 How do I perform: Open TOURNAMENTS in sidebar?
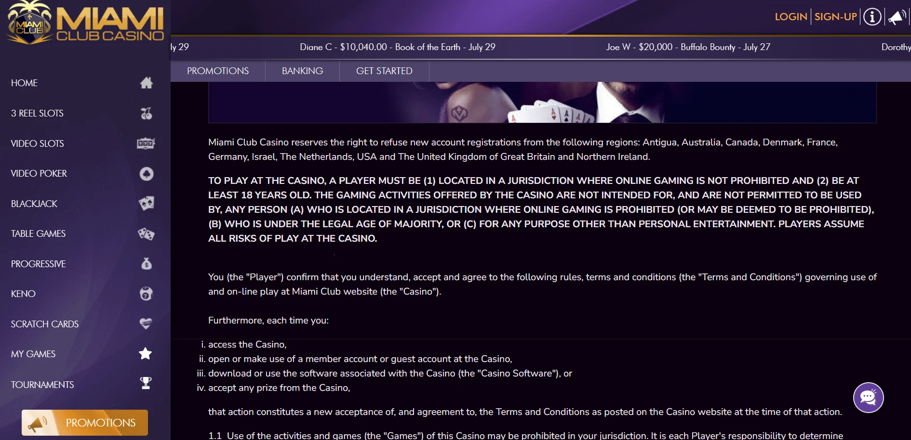coord(42,385)
